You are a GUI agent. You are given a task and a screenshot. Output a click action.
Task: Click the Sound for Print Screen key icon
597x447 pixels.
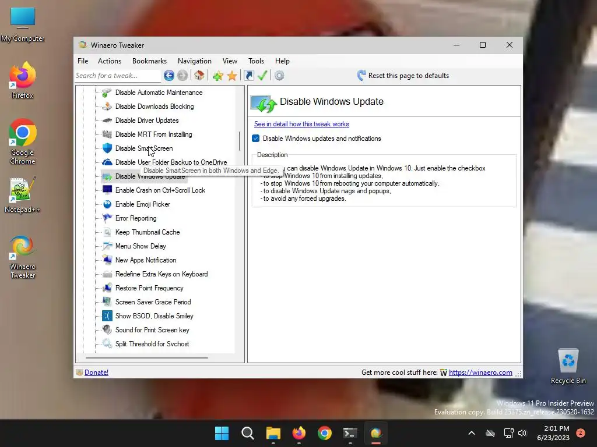click(107, 330)
